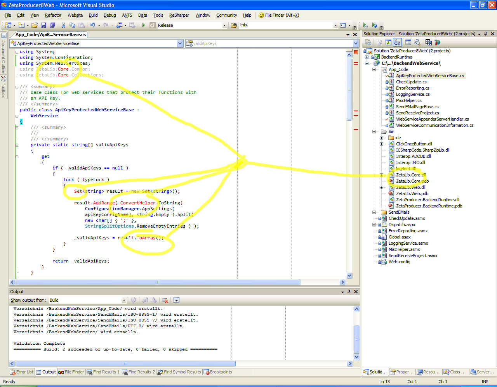
Task: Click the Save All toolbar icon
Action: (x=52, y=25)
